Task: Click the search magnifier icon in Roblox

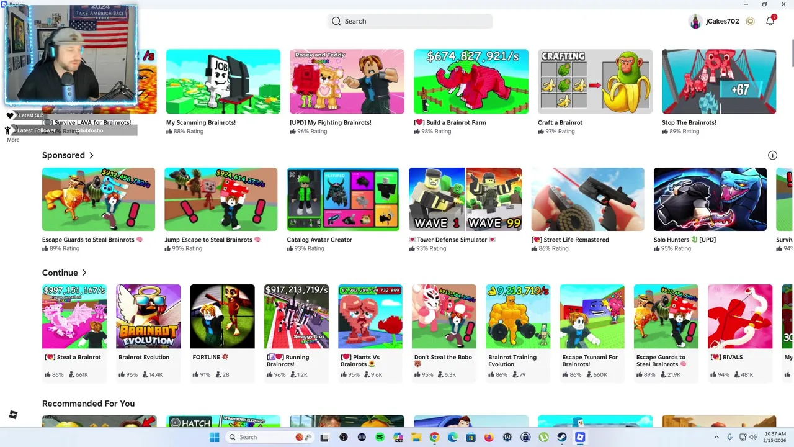Action: click(336, 21)
